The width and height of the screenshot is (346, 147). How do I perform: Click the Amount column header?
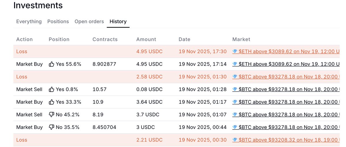click(x=146, y=39)
